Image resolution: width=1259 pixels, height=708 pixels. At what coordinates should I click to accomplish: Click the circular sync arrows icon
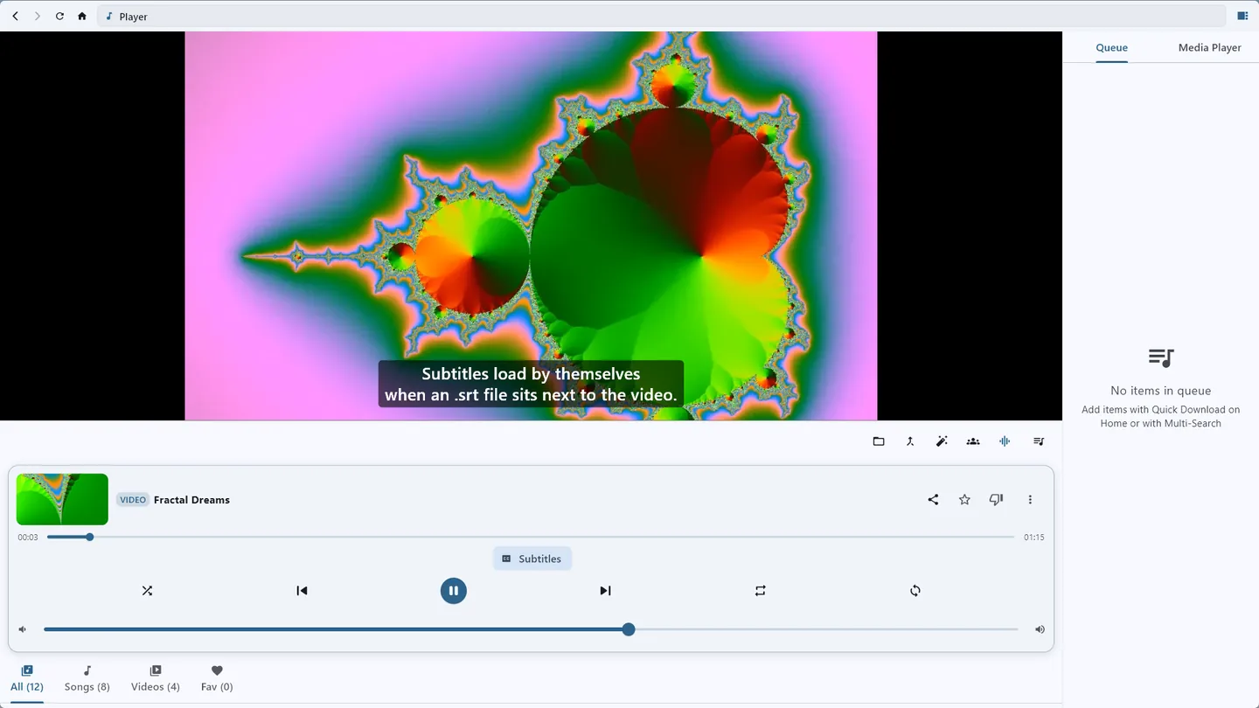pyautogui.click(x=915, y=591)
